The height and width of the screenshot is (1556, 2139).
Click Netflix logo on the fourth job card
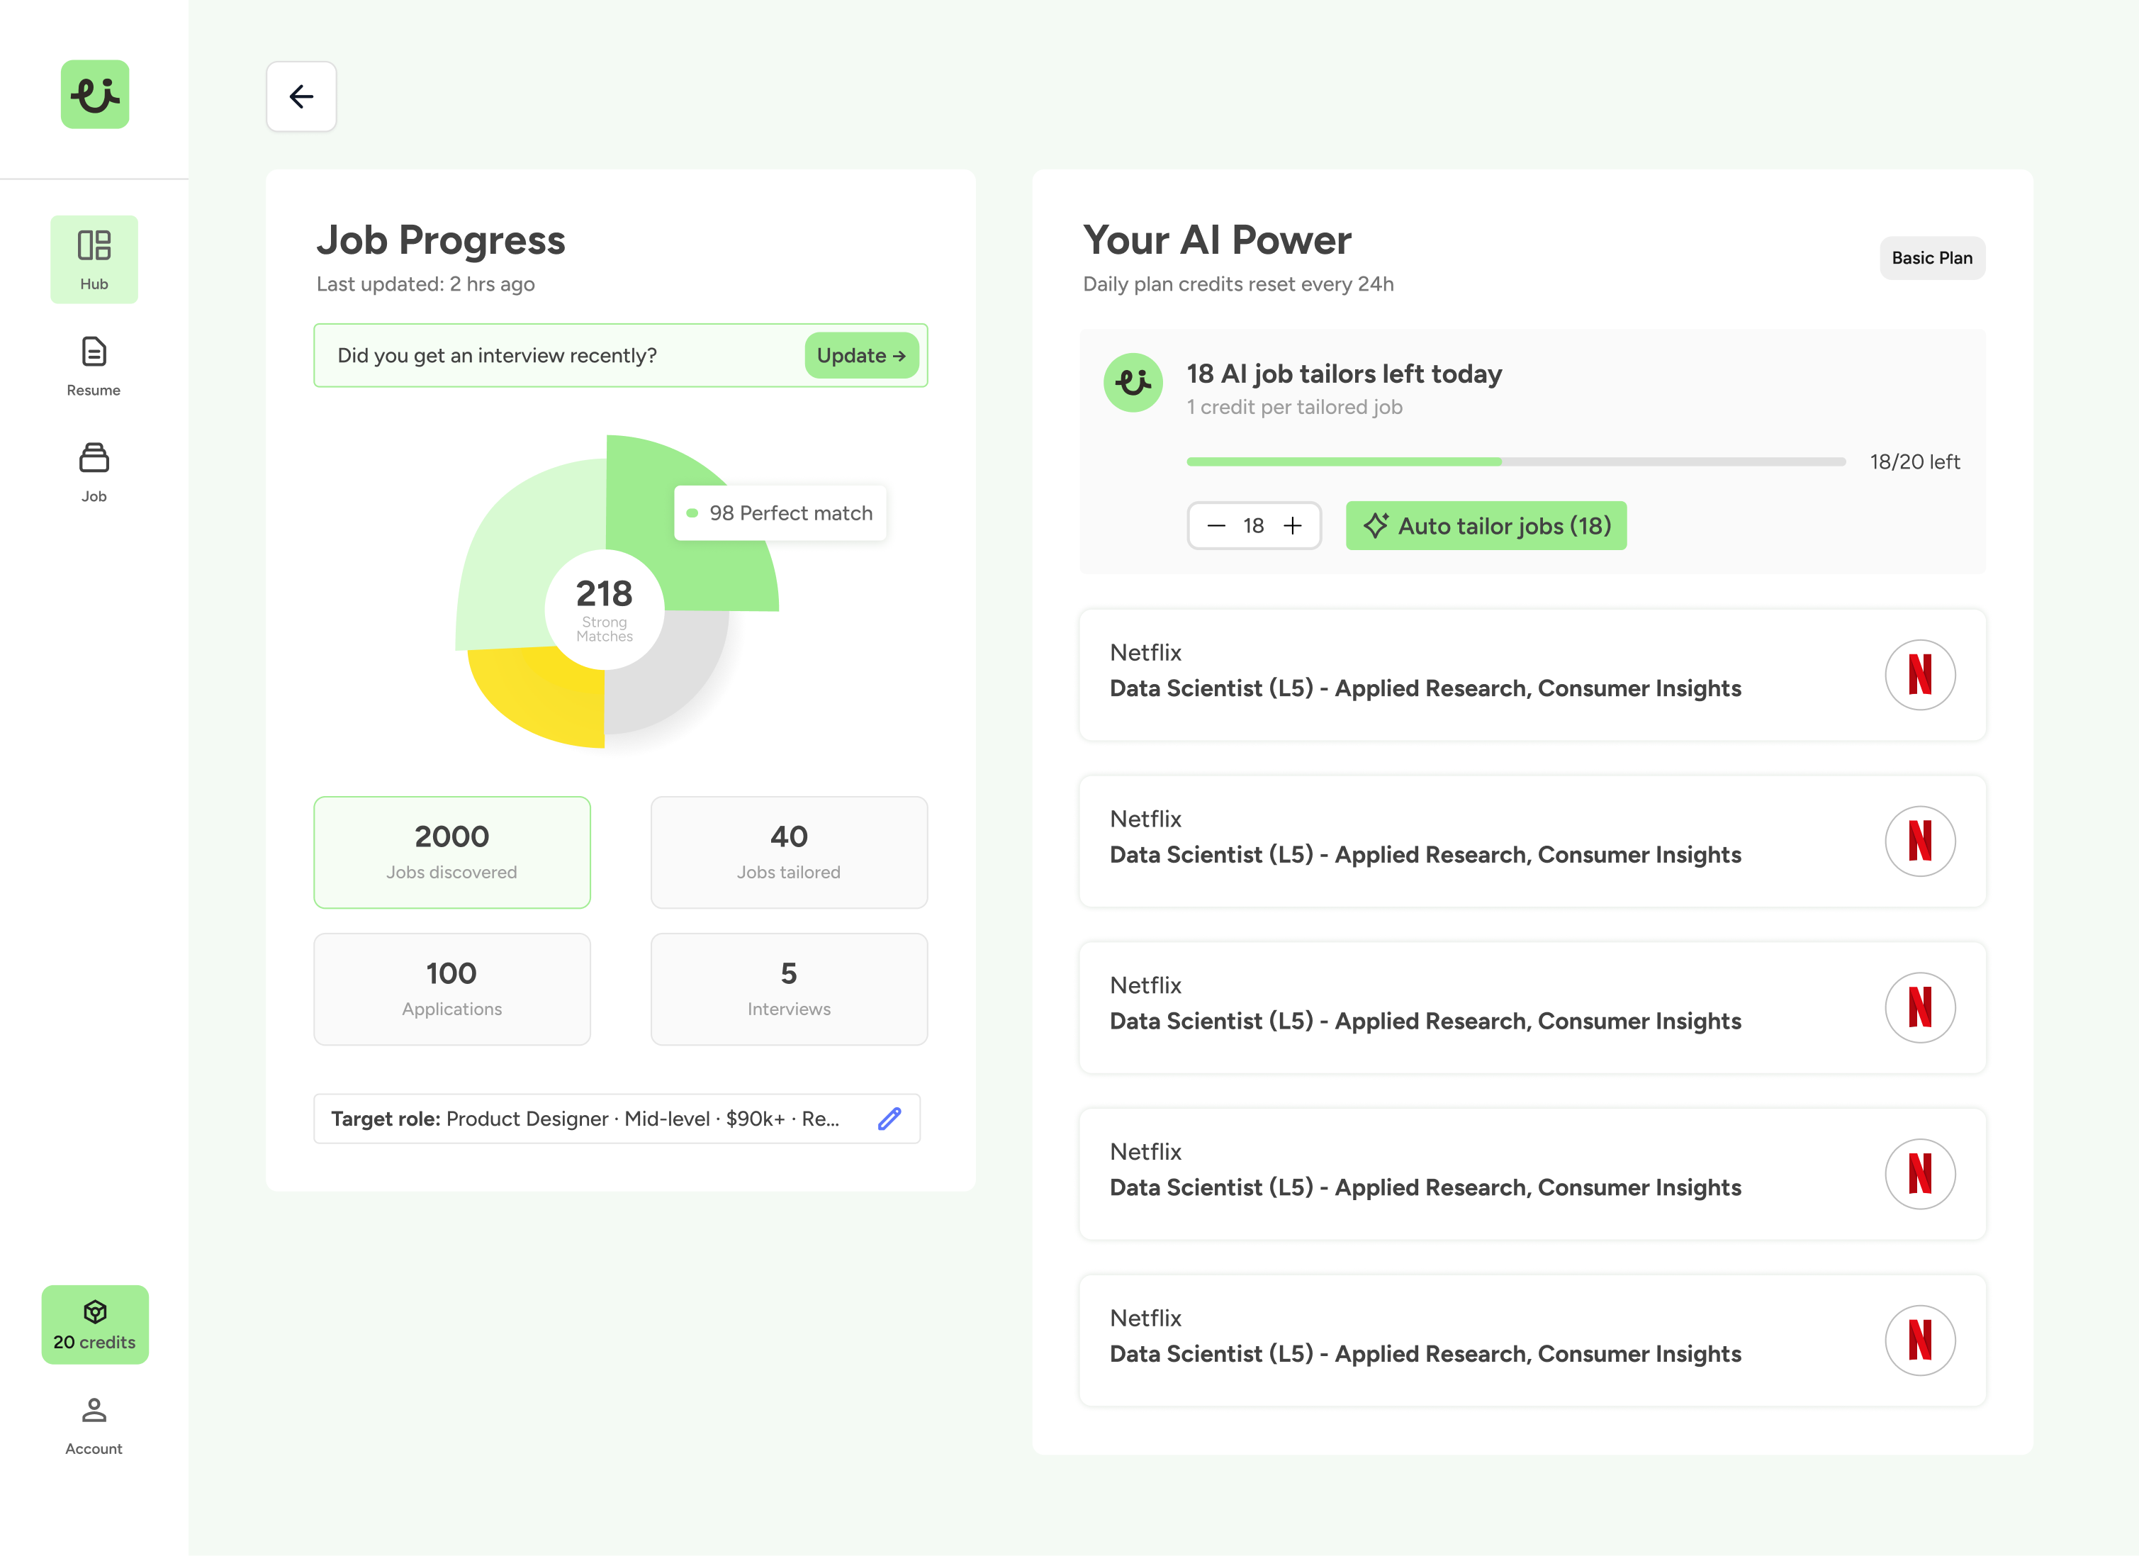click(x=1920, y=1174)
